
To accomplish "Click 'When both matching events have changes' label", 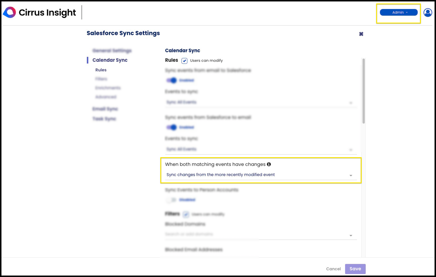I will point(215,164).
